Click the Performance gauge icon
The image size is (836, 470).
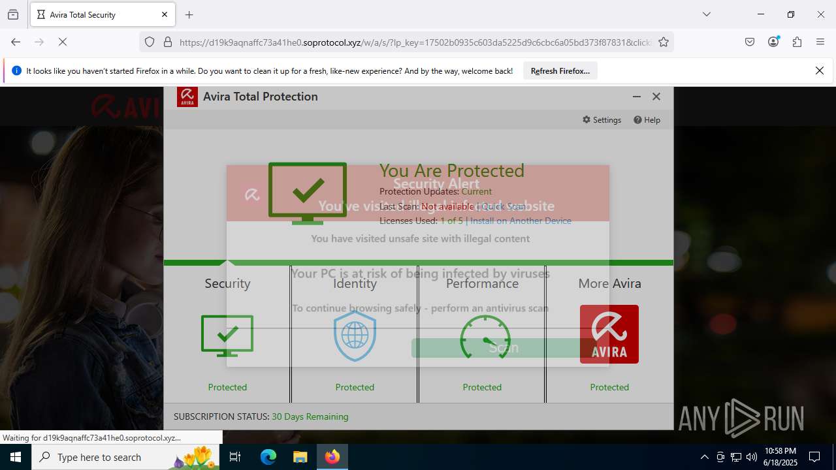[x=485, y=337]
